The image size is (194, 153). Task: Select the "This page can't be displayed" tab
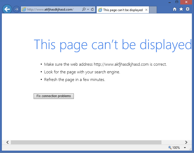click(x=120, y=10)
